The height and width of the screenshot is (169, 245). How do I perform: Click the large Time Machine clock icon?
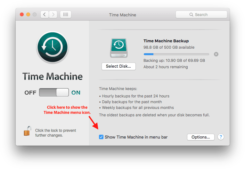(x=53, y=47)
